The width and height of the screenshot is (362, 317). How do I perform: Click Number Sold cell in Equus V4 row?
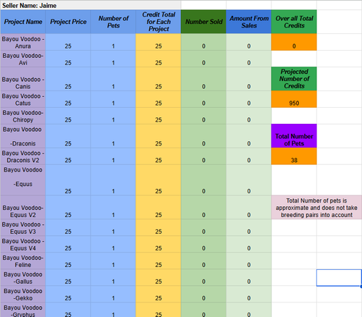pyautogui.click(x=203, y=244)
